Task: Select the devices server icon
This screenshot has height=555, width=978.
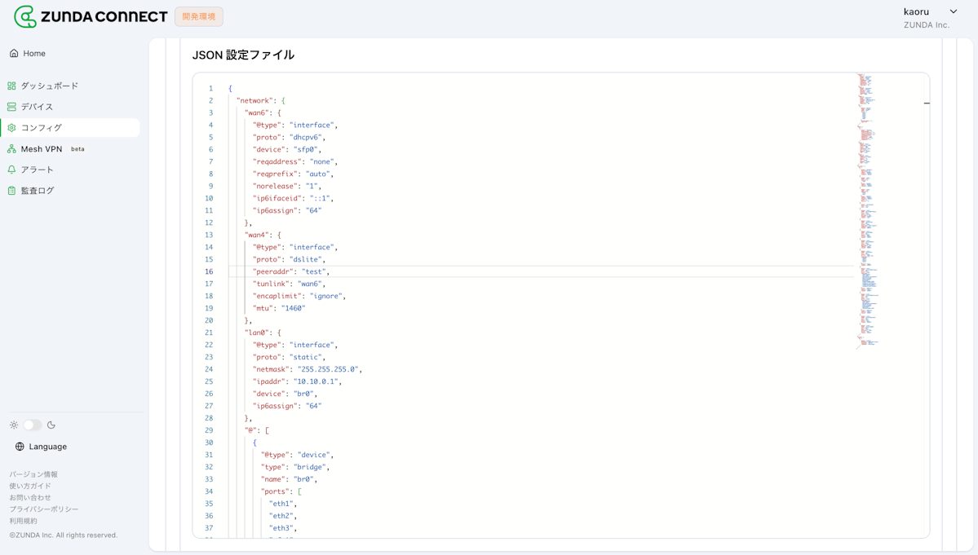Action: pyautogui.click(x=12, y=107)
